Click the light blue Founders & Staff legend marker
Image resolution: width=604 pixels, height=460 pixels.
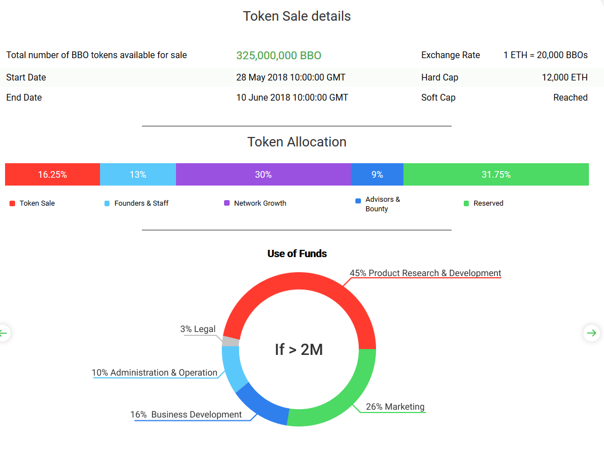(x=107, y=203)
